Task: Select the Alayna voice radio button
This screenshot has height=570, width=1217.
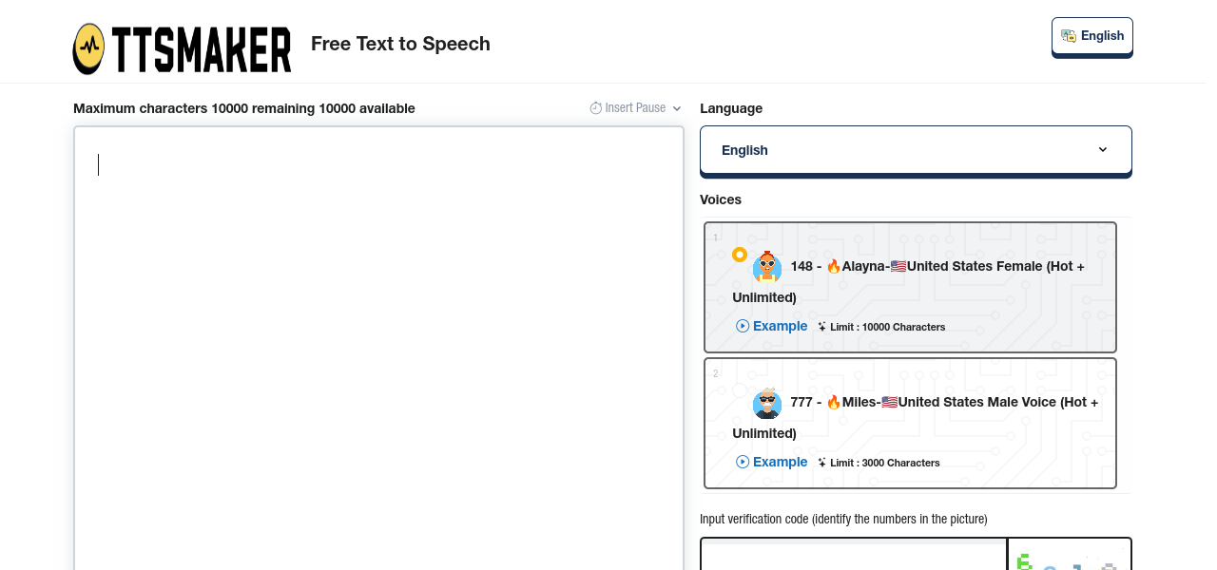Action: point(740,255)
